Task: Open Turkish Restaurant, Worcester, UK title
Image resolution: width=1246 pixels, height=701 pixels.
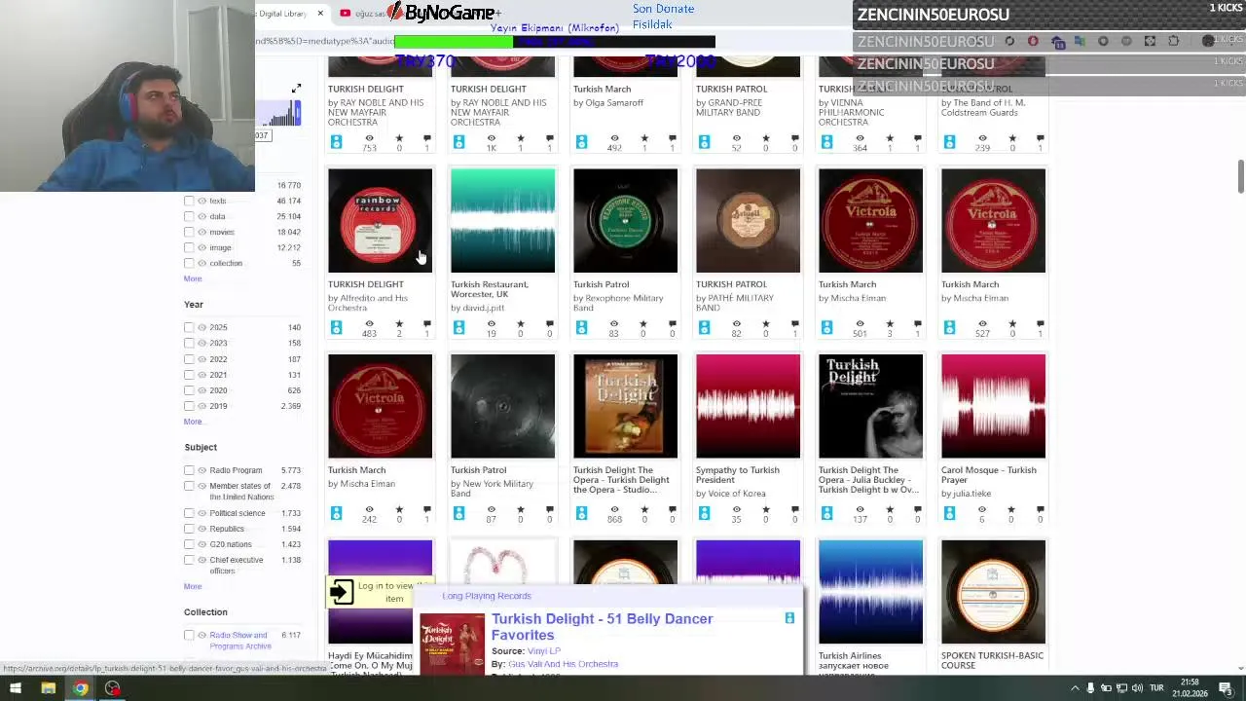Action: pos(490,289)
